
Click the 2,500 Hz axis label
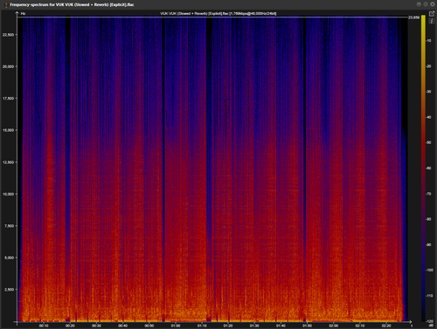point(9,290)
